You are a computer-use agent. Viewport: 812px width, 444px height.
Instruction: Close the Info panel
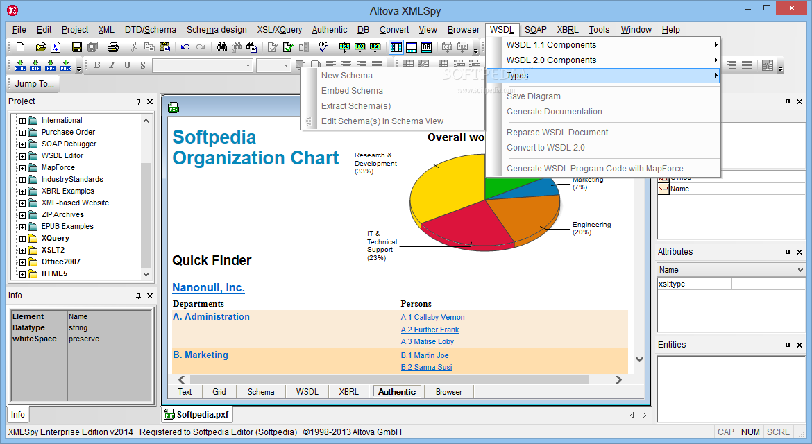pos(150,296)
